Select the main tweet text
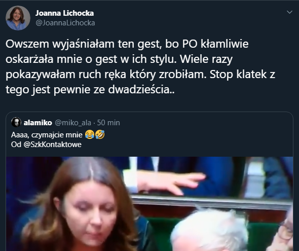 coord(140,67)
